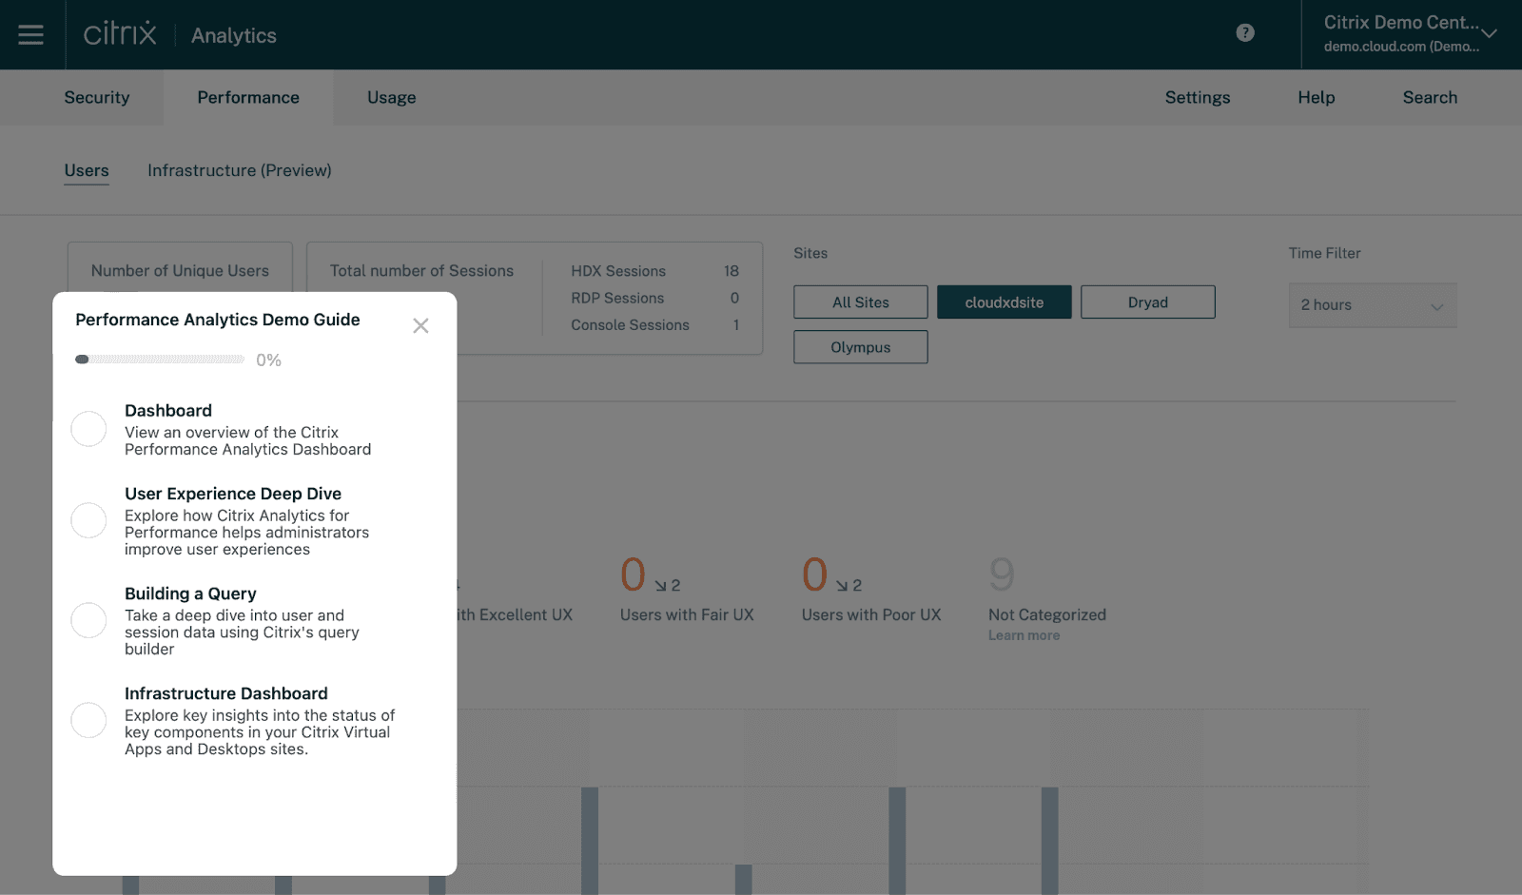Filter by cloudxdsite site
The width and height of the screenshot is (1522, 895).
point(1005,302)
